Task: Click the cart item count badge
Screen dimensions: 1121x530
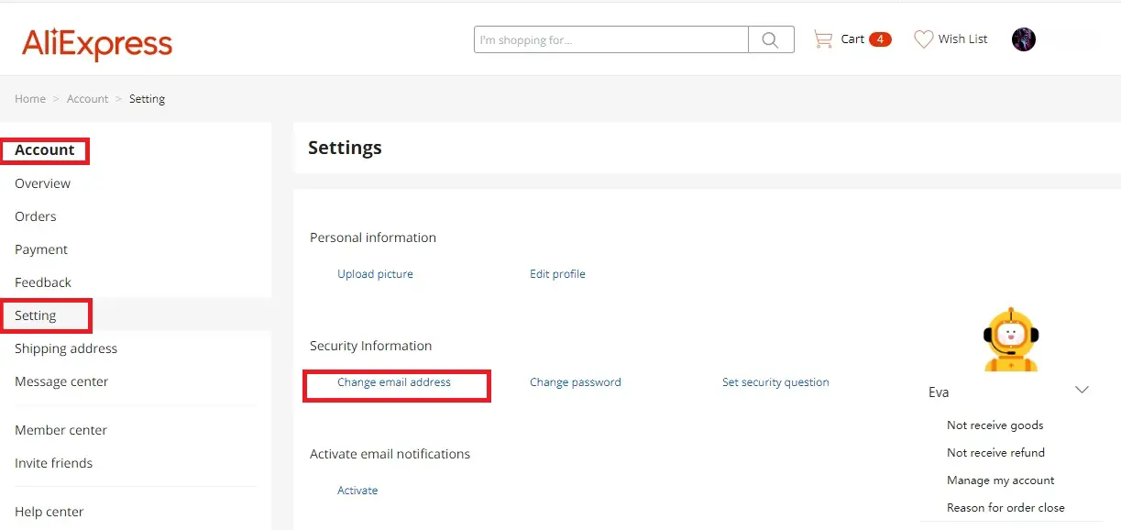Action: coord(879,39)
